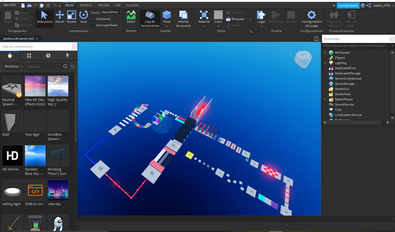Select the INICIO ribbon tab
Viewport: 395px width, 232px height.
[69, 5]
